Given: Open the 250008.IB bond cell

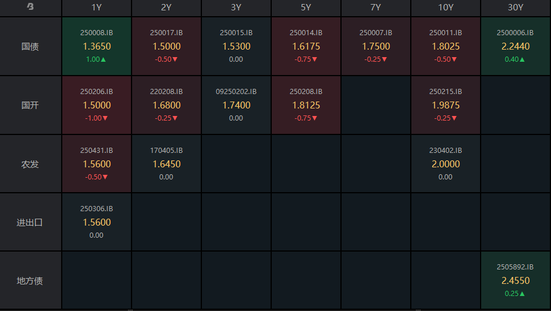Looking at the screenshot, I should [x=96, y=46].
